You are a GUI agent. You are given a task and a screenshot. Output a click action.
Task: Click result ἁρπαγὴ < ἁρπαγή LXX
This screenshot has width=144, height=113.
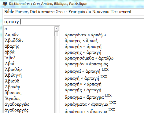click(x=86, y=78)
